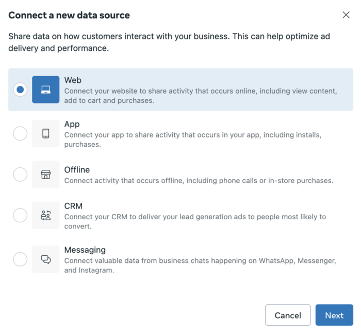Click the laptop icon for Web
Viewport: 361px width, 334px height.
tap(45, 90)
